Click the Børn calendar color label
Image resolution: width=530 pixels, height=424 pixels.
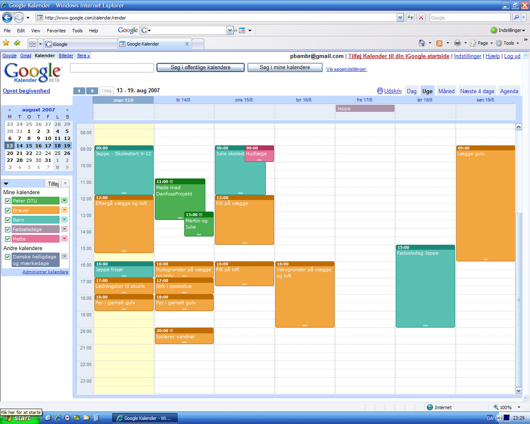tap(36, 220)
